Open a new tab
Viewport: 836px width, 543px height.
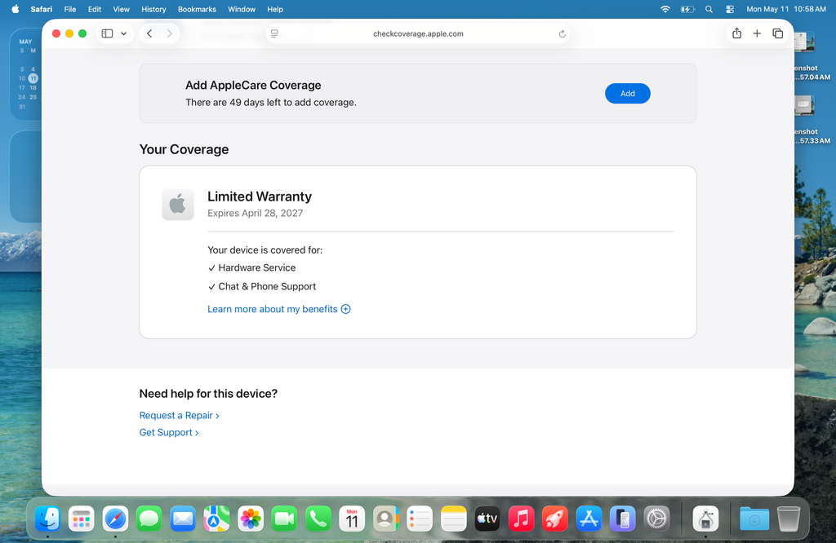coord(757,33)
